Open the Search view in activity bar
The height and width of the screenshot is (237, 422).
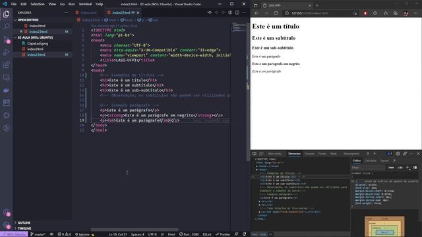pos(6,26)
